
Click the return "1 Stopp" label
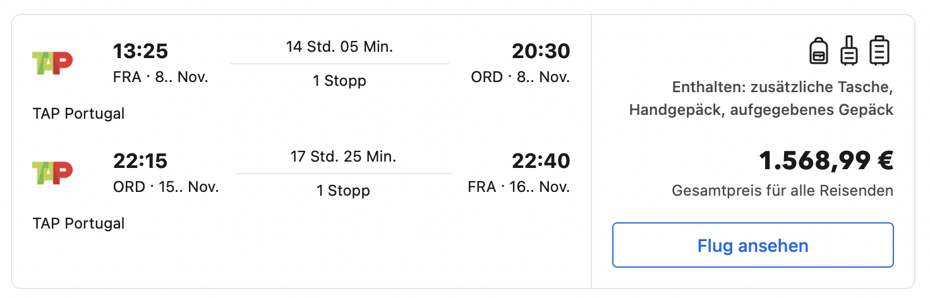click(343, 190)
